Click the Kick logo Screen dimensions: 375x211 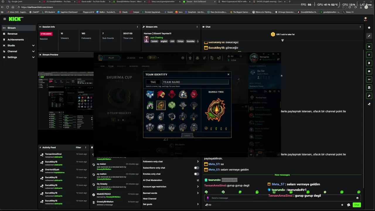[x=15, y=19]
